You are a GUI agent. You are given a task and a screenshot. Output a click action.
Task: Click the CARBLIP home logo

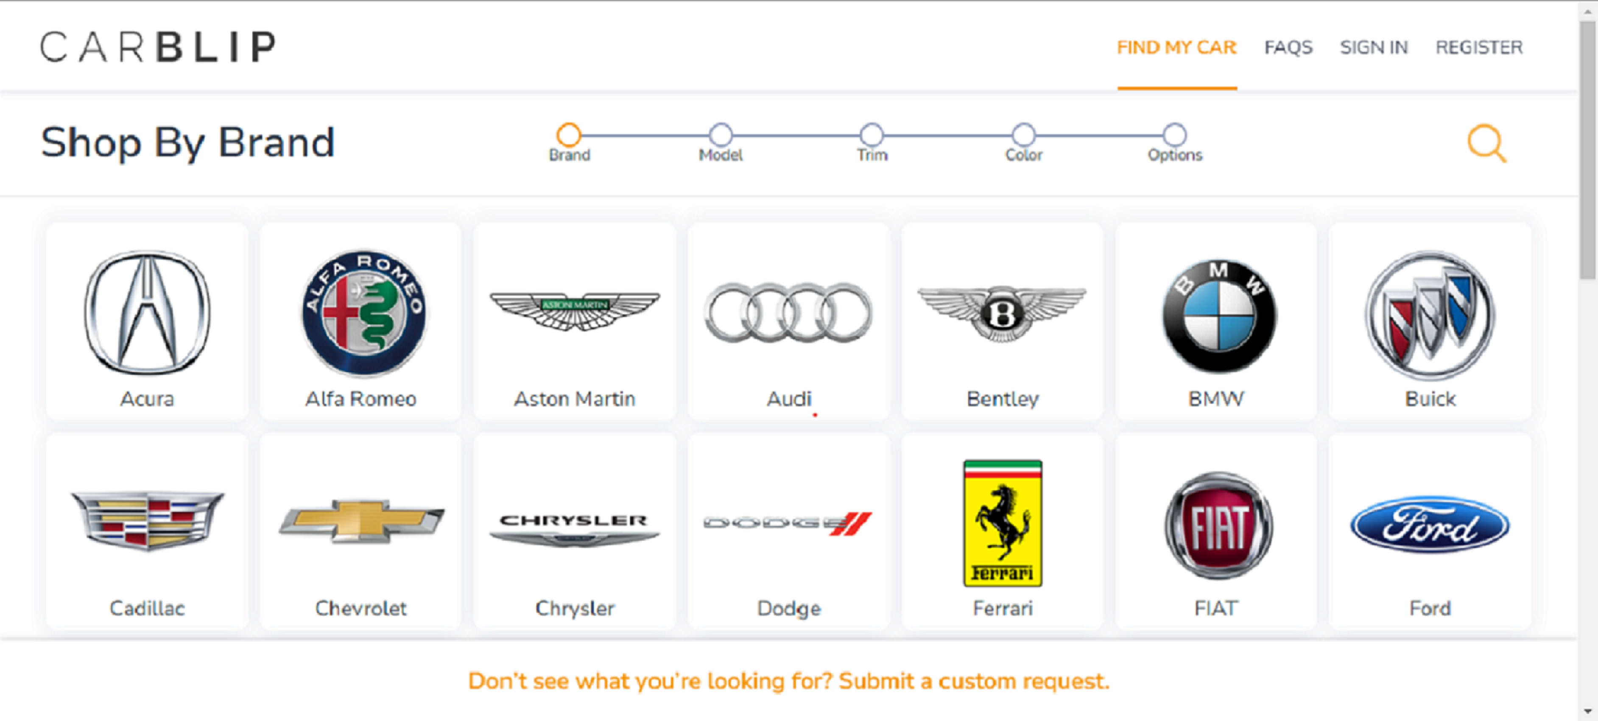[x=158, y=47]
